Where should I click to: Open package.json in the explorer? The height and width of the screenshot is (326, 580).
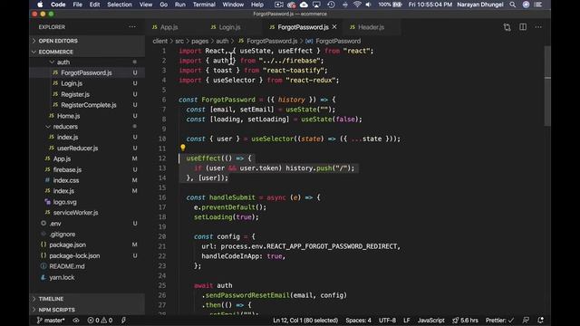pos(67,244)
